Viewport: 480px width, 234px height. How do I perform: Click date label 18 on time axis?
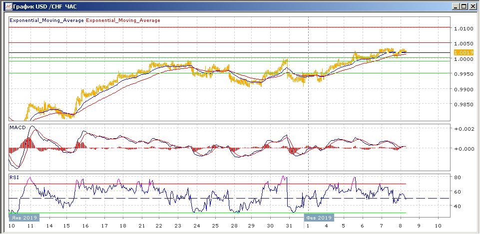(123, 226)
